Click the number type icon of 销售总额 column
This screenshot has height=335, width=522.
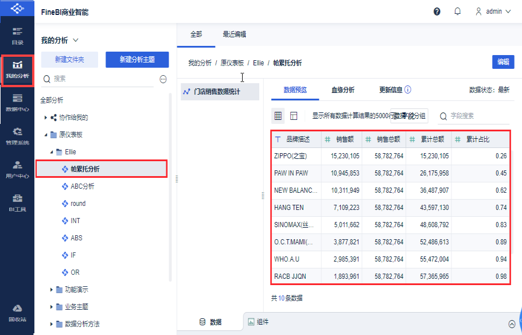click(x=368, y=139)
